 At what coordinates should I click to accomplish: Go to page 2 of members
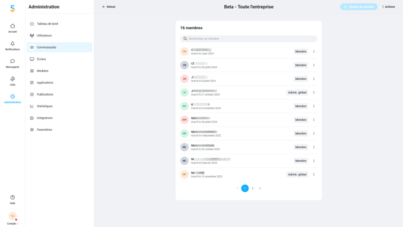pos(252,188)
